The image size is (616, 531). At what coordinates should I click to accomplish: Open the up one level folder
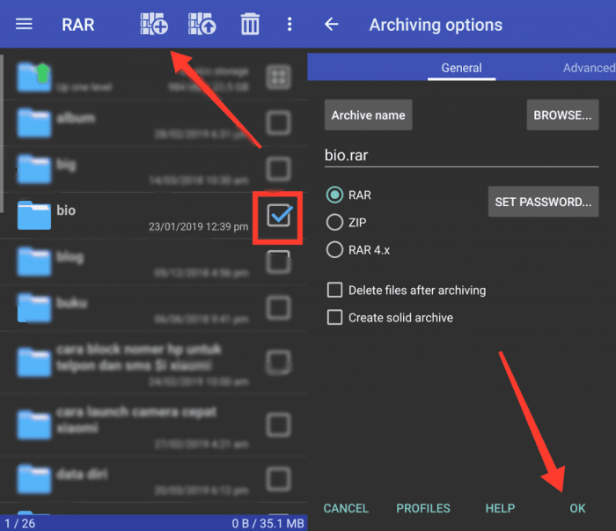tap(33, 77)
